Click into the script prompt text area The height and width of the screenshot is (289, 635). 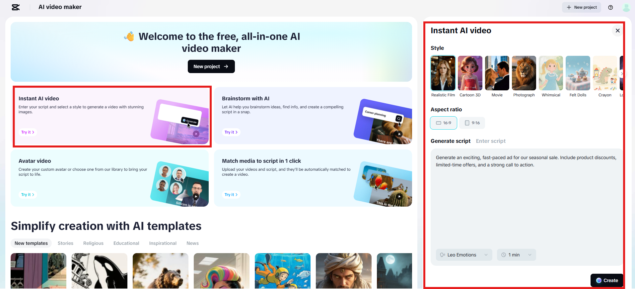click(x=527, y=199)
